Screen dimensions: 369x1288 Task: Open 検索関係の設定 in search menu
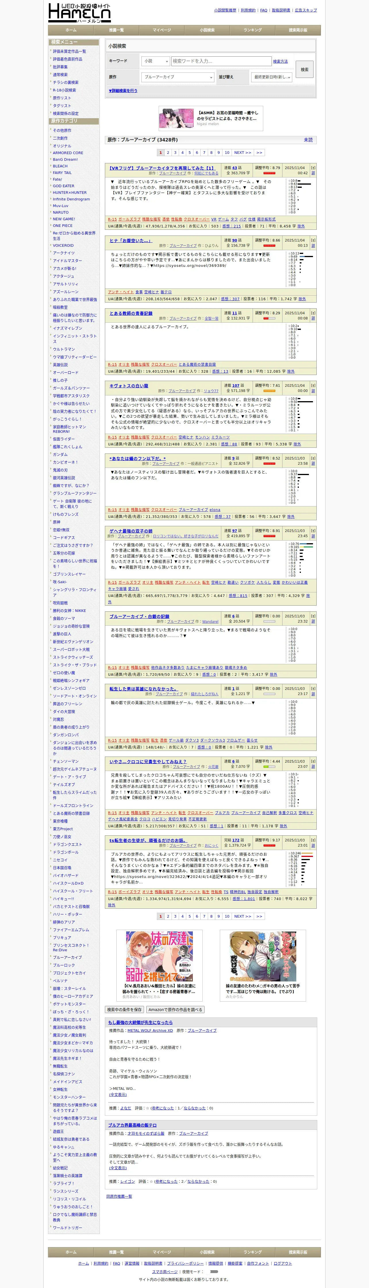(66, 114)
